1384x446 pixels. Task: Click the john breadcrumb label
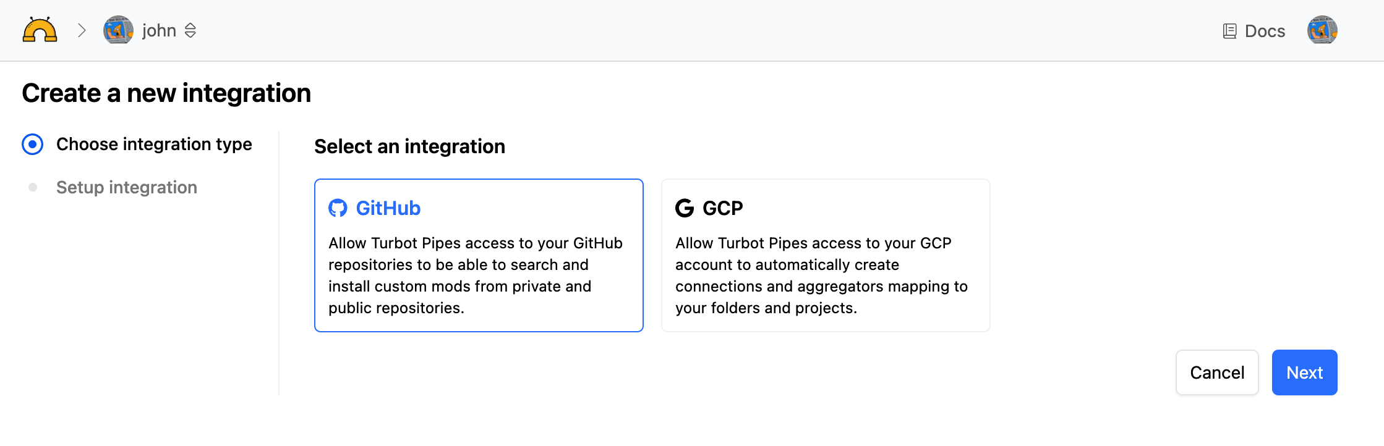(x=159, y=30)
